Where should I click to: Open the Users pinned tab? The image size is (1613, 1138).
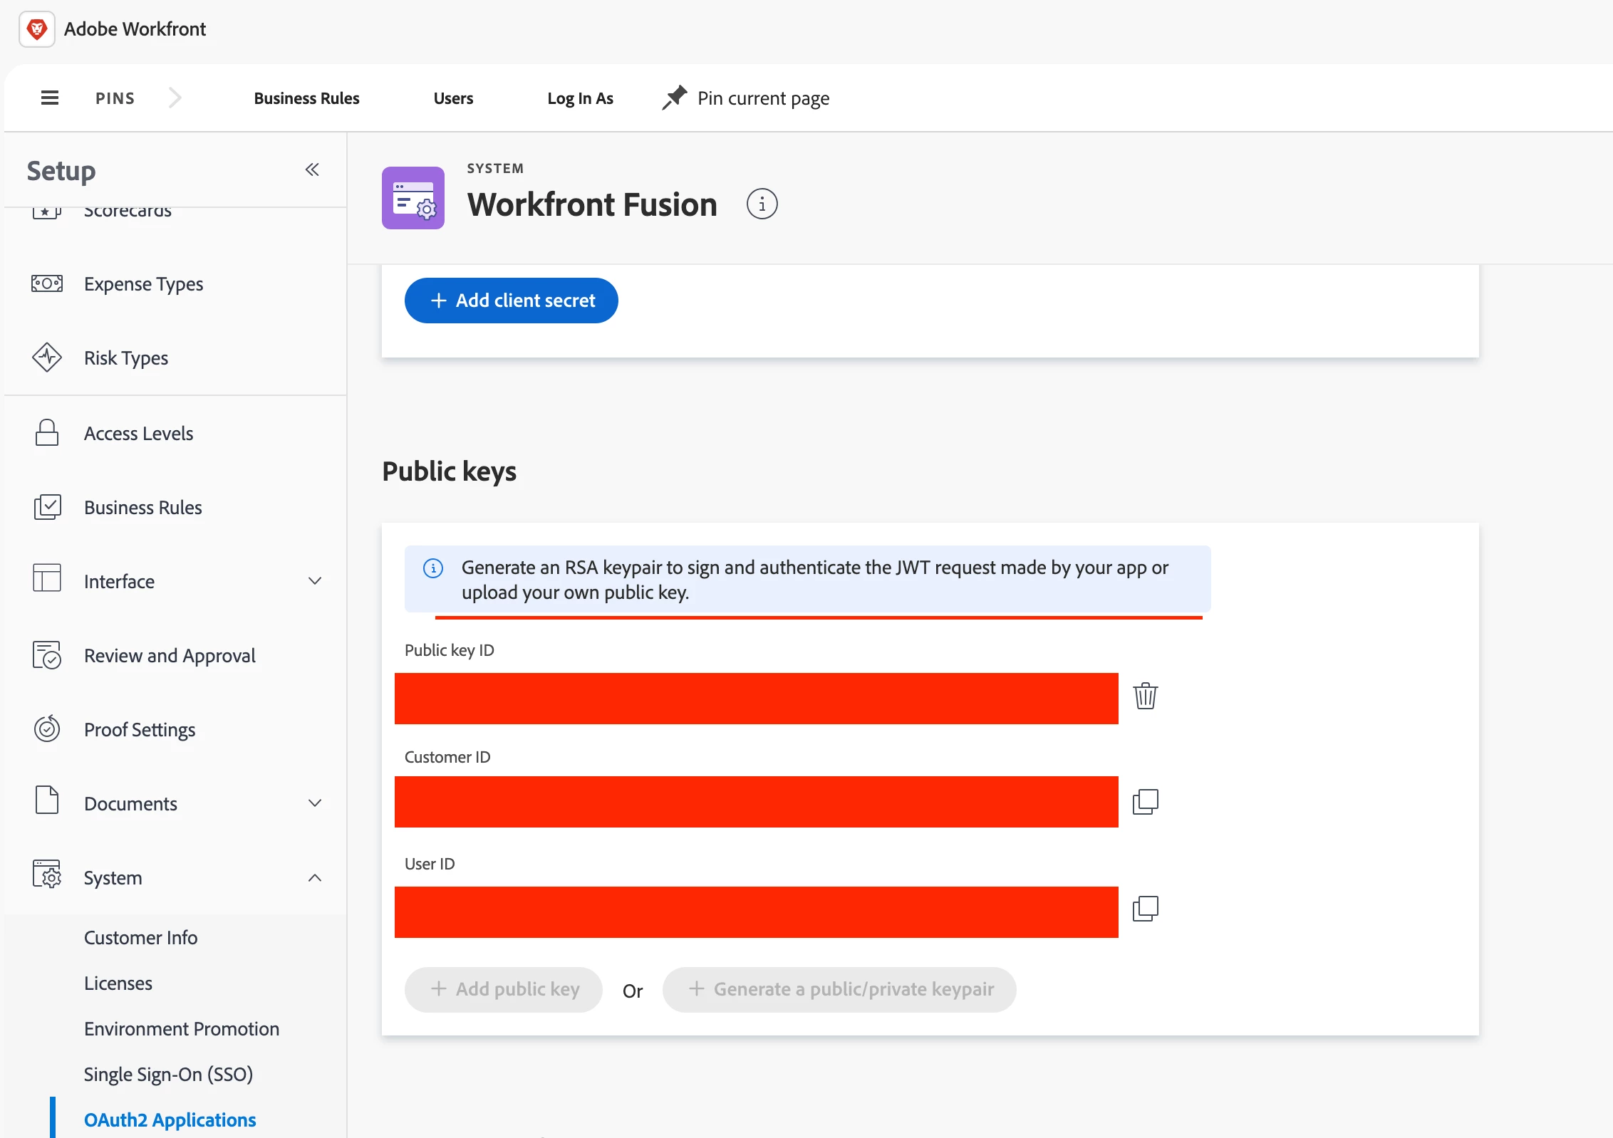point(453,98)
